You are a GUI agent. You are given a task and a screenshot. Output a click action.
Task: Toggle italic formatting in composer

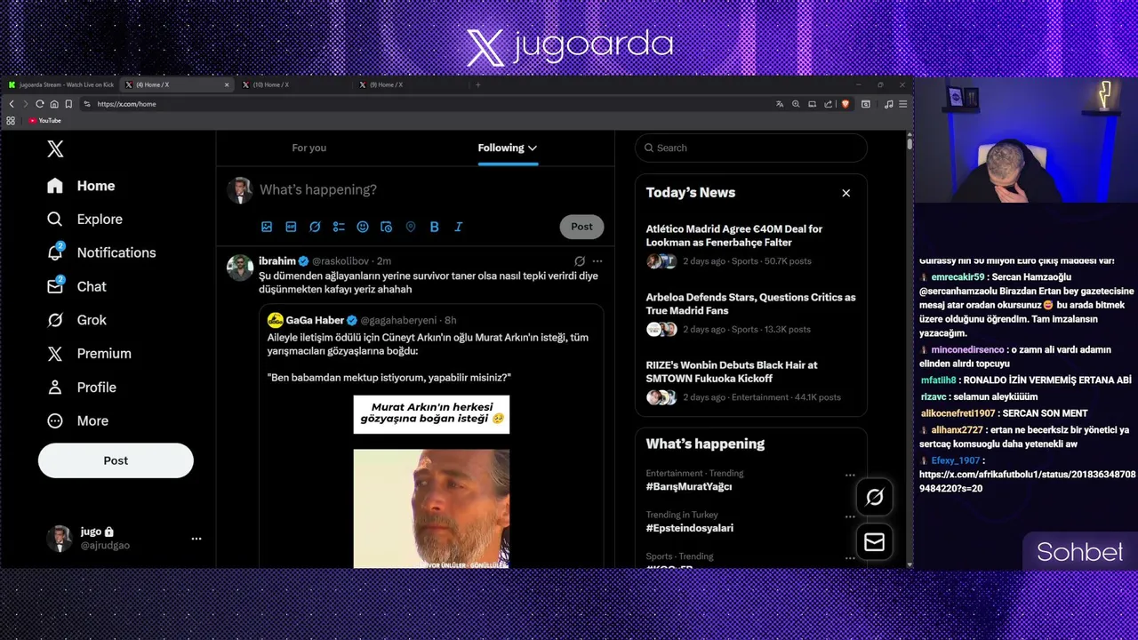pos(459,227)
